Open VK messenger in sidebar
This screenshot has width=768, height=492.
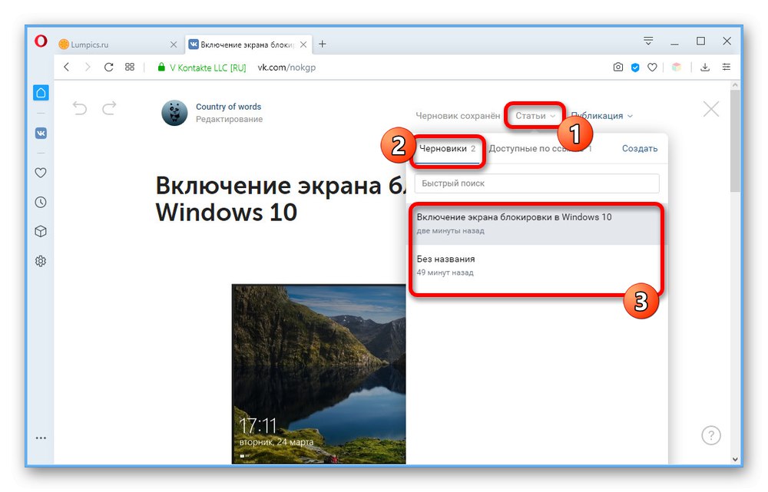(41, 133)
